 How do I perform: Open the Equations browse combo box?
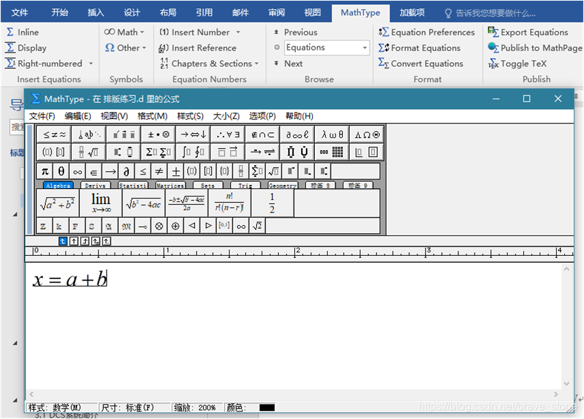click(x=326, y=48)
